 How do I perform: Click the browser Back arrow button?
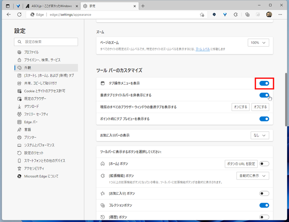[x=8, y=15]
